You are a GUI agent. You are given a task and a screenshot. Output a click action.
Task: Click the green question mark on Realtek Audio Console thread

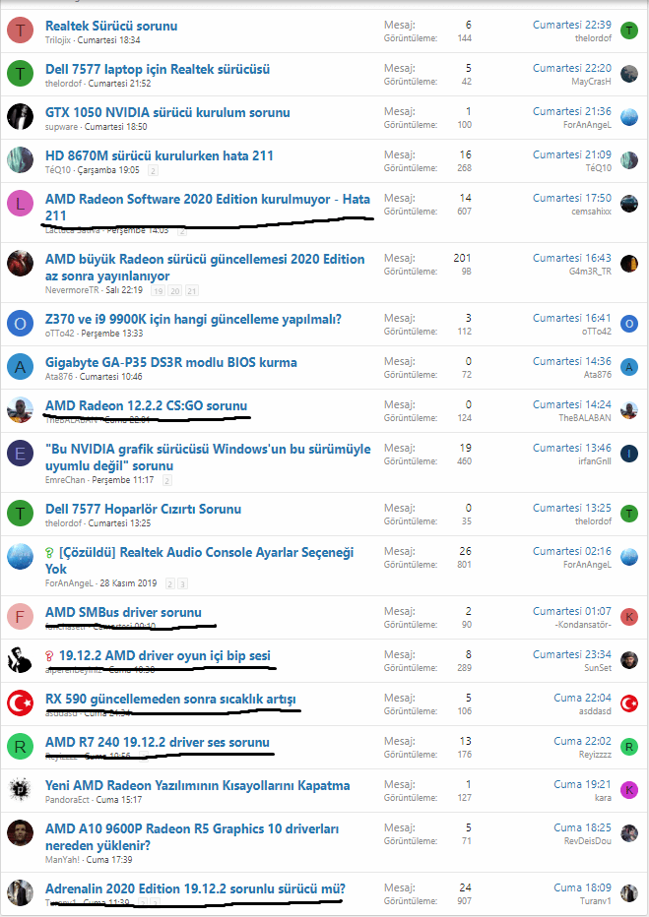(50, 553)
